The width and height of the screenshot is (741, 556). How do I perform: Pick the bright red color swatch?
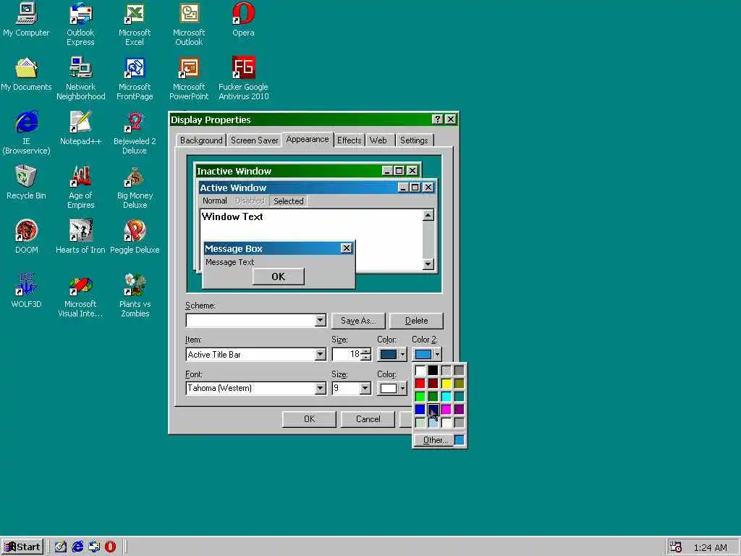pos(420,383)
